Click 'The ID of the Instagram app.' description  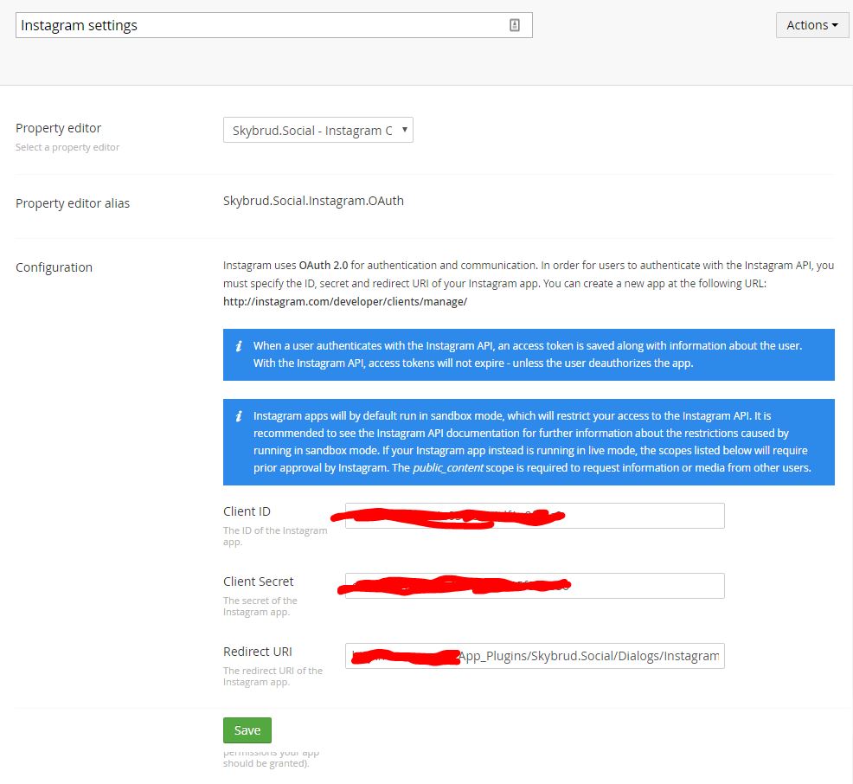point(275,536)
